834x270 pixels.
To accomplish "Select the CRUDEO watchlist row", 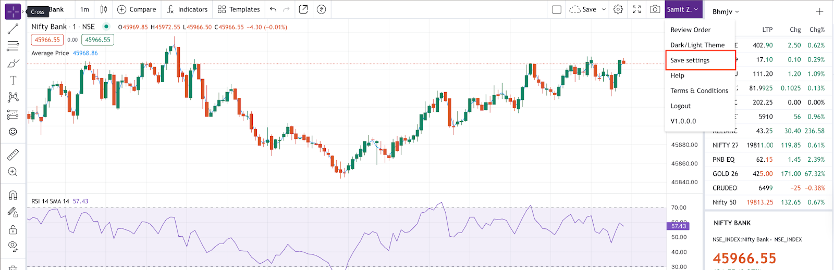I will [769, 188].
